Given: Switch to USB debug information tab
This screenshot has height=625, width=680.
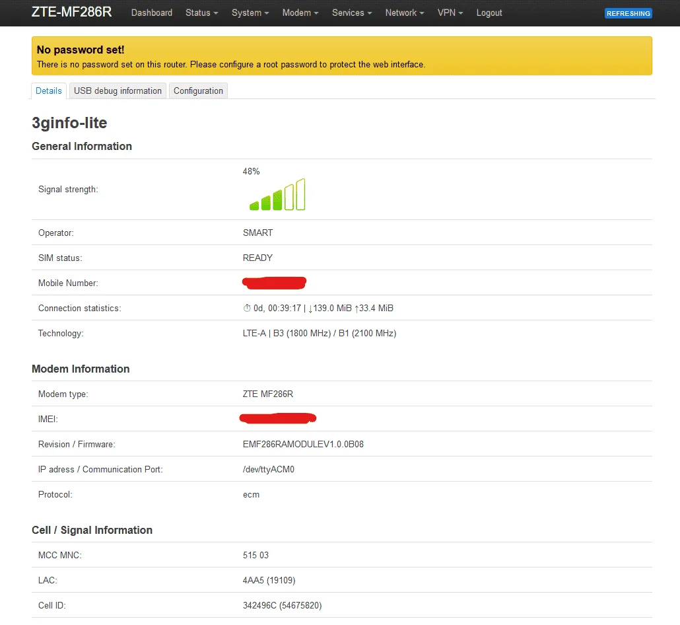Looking at the screenshot, I should (x=118, y=91).
